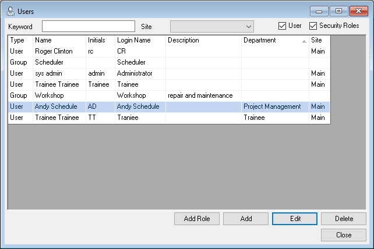
Task: Click the Add Role button
Action: click(x=196, y=219)
